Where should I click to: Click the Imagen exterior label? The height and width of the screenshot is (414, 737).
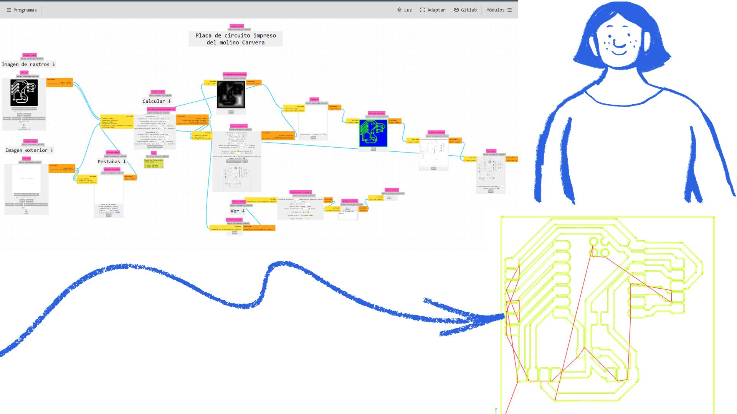tap(29, 150)
